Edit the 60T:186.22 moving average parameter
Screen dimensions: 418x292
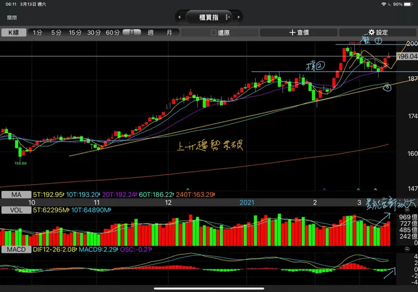pyautogui.click(x=156, y=195)
